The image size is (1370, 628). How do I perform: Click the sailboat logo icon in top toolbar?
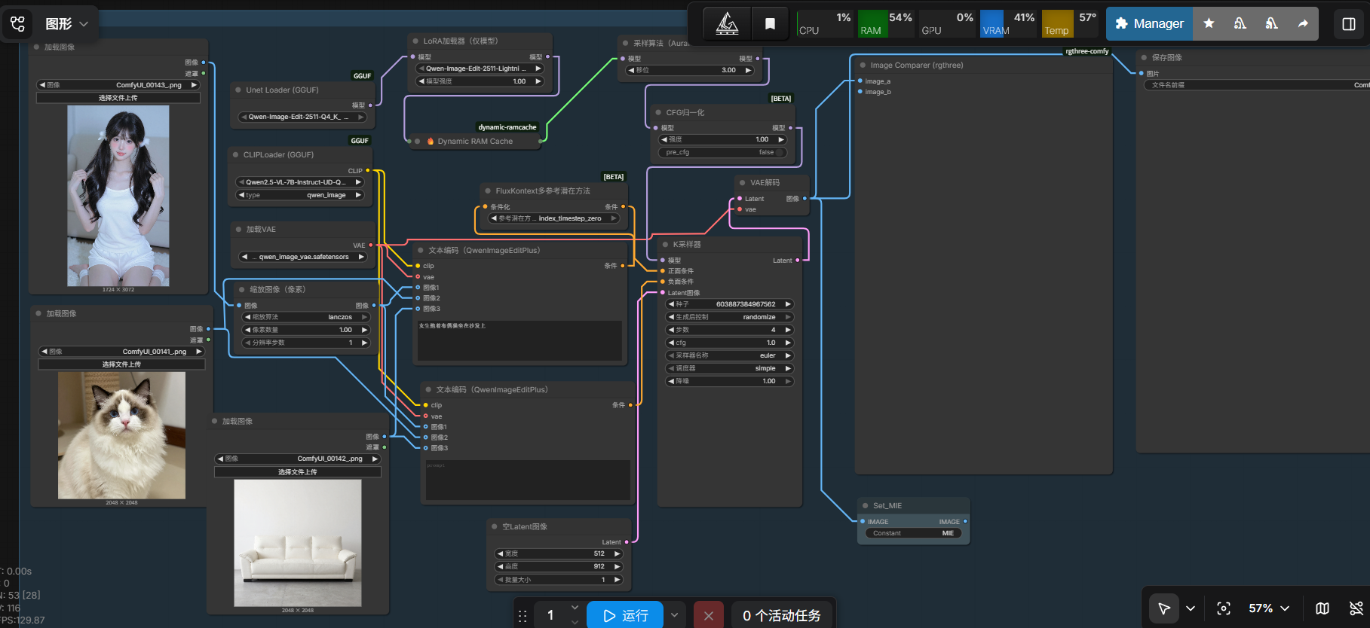coord(727,23)
